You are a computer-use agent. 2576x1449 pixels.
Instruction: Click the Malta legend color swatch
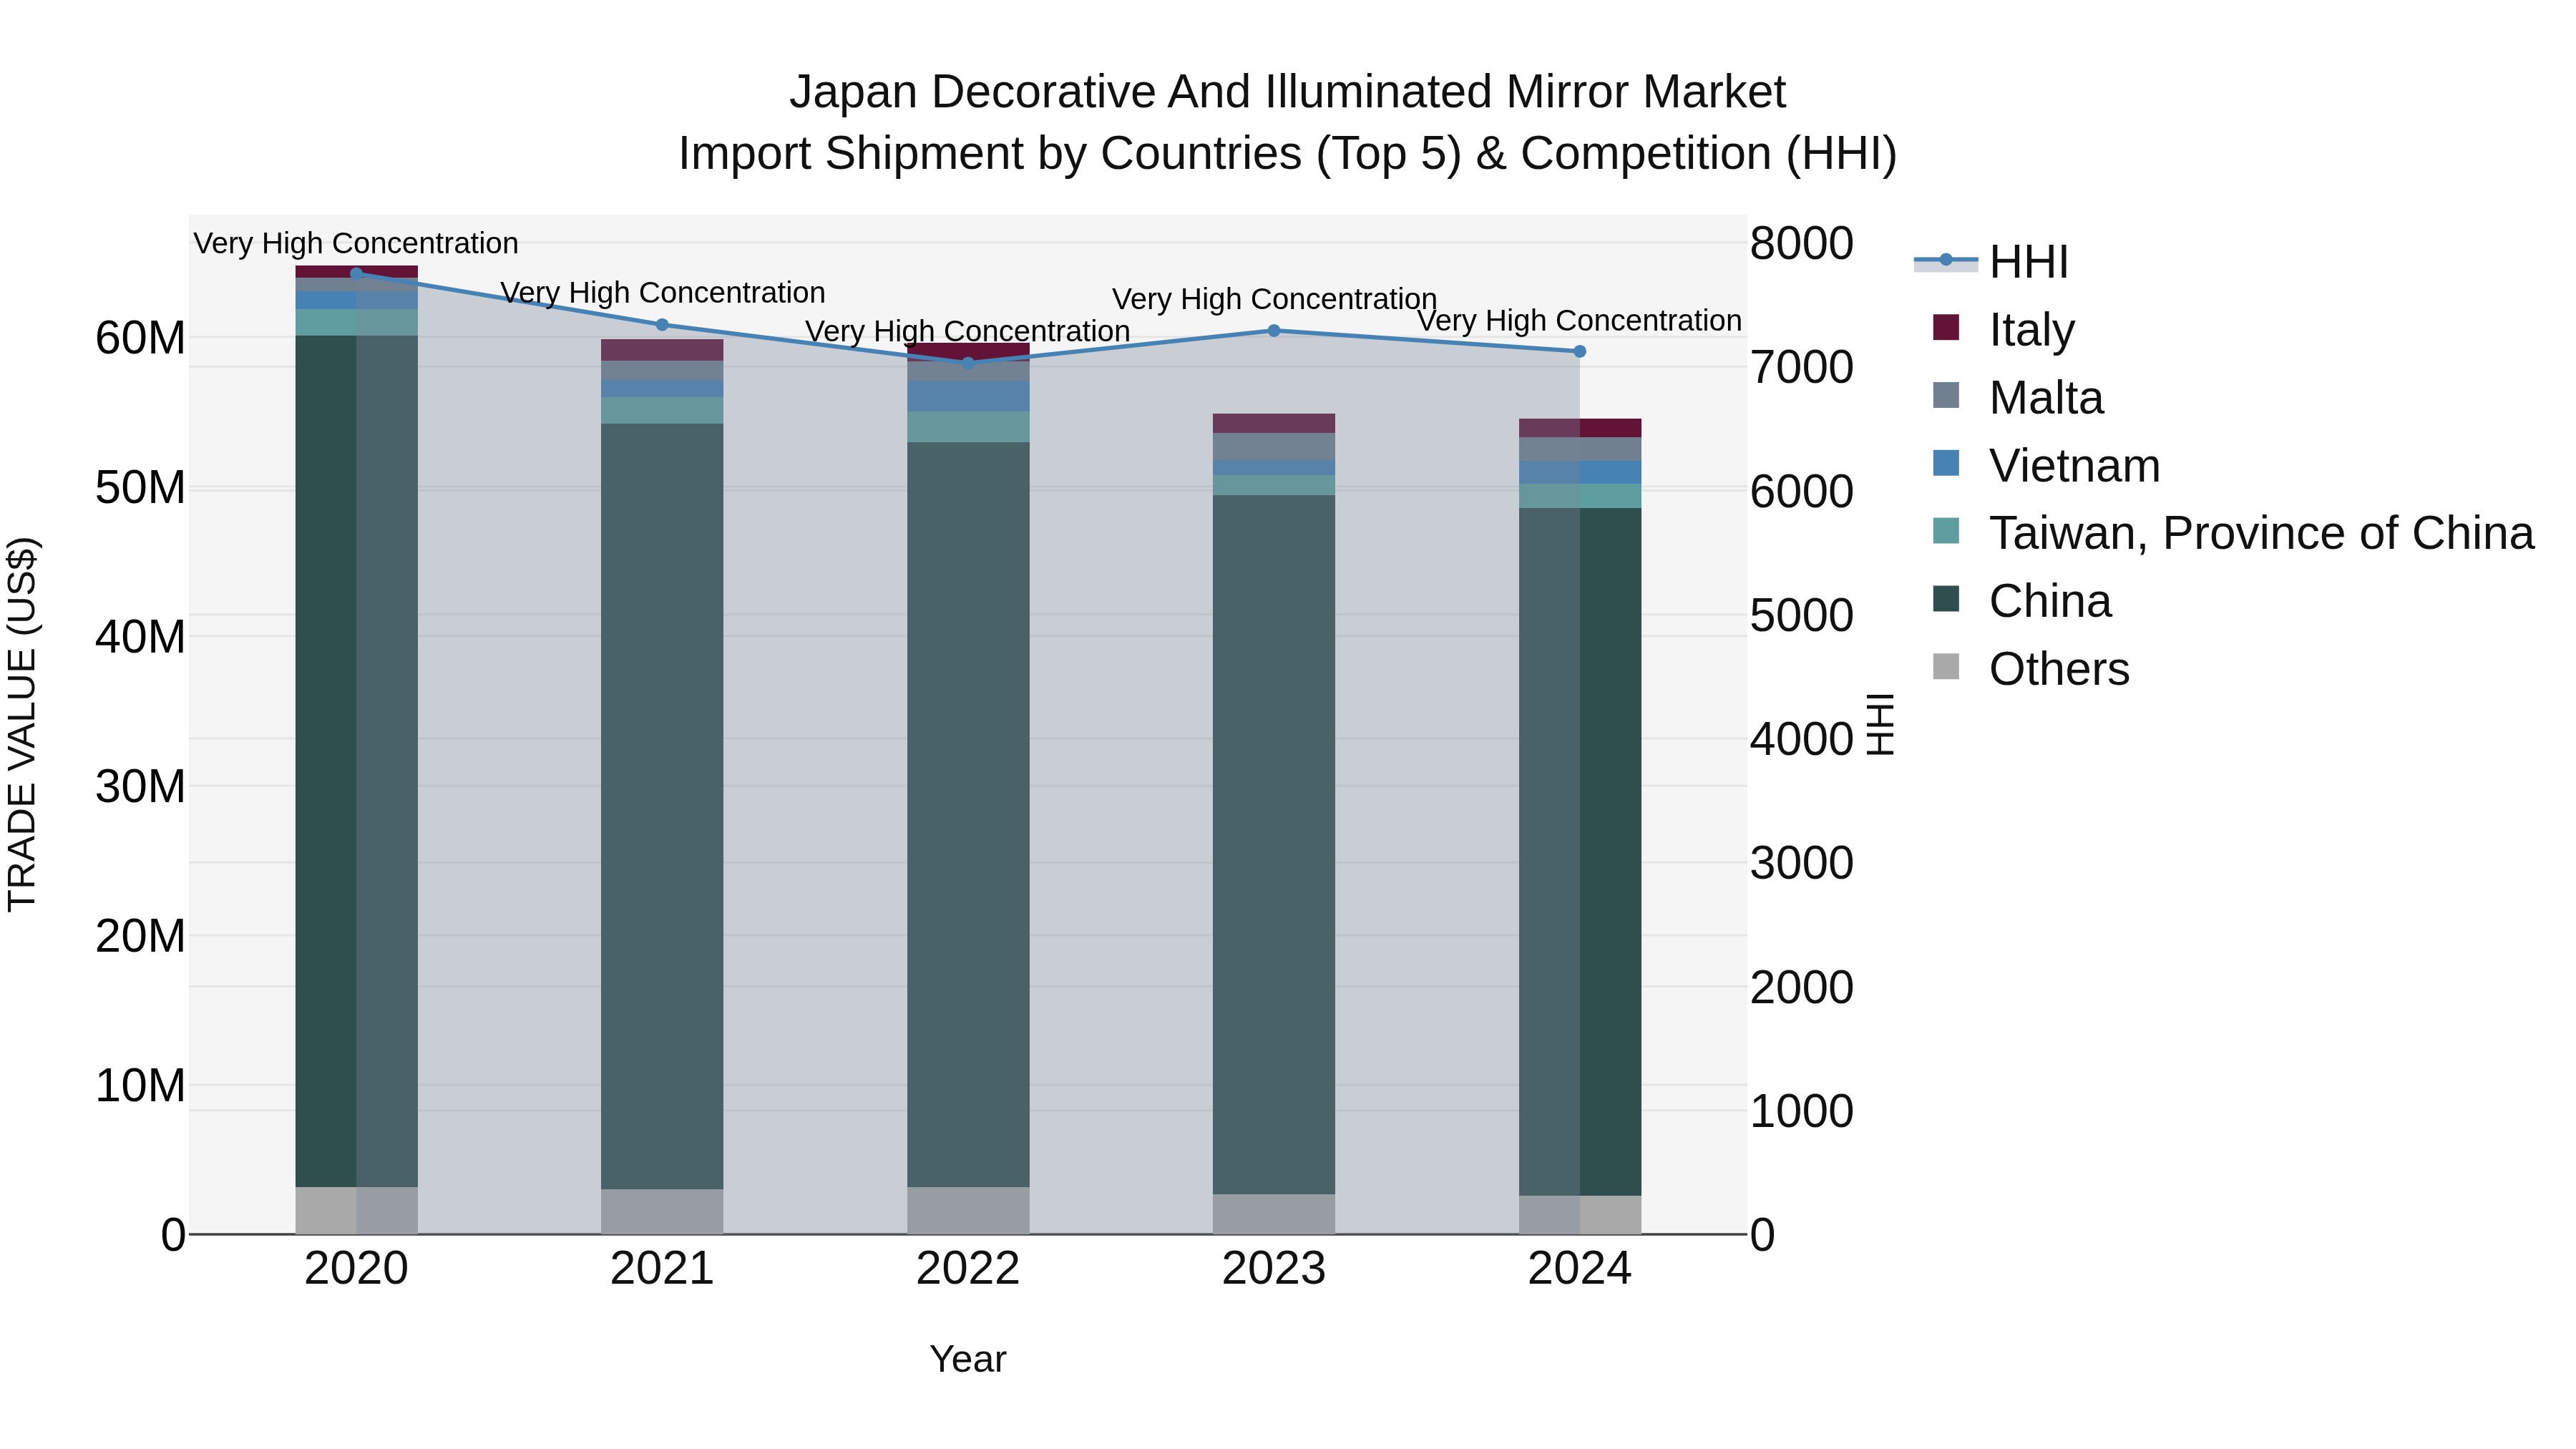tap(1946, 395)
